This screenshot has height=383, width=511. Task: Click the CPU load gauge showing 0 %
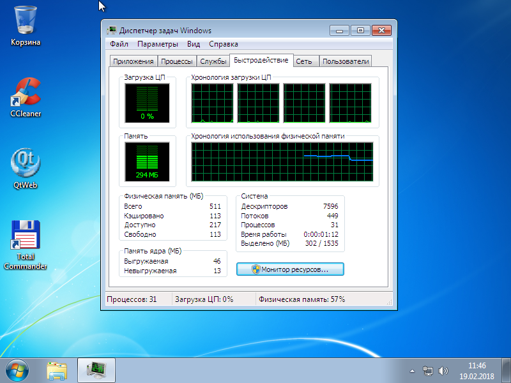point(147,103)
